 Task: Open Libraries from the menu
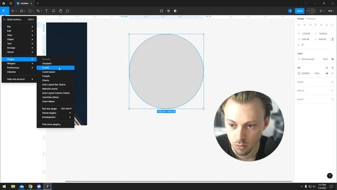tap(19, 72)
